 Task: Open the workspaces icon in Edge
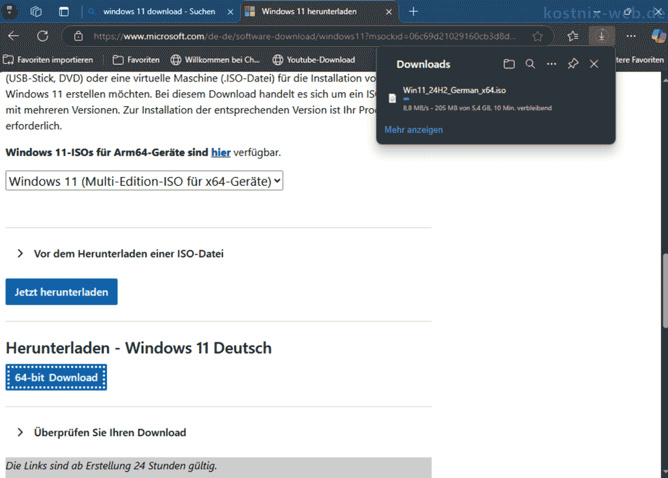[x=37, y=12]
